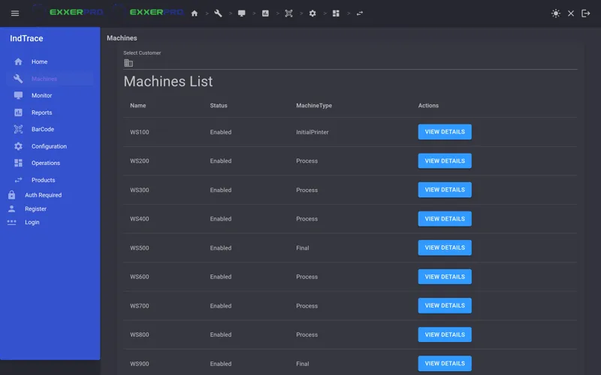Image resolution: width=601 pixels, height=375 pixels.
Task: Click the Enabled status for WS300
Action: coord(220,190)
